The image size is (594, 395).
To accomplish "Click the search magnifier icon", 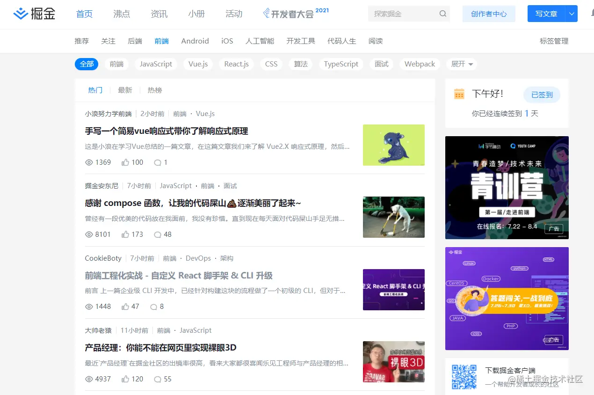I will pos(442,14).
